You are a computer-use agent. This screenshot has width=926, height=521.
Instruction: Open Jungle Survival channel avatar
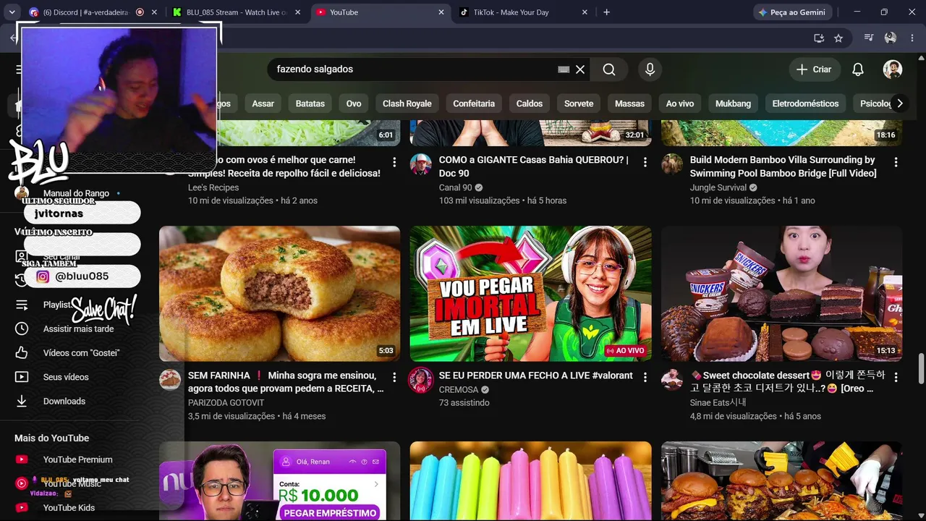tap(672, 164)
